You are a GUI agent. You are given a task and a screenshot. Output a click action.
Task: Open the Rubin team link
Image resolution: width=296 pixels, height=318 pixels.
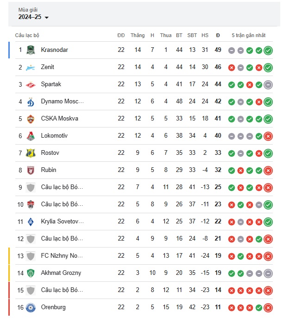(x=49, y=170)
